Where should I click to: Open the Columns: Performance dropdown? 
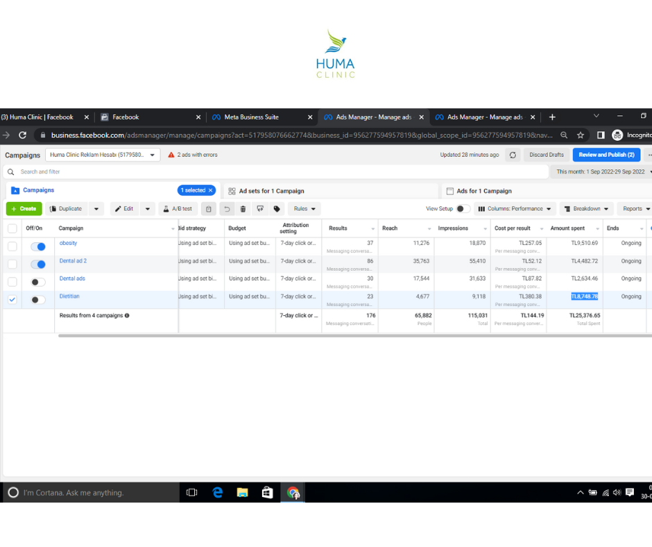point(515,209)
